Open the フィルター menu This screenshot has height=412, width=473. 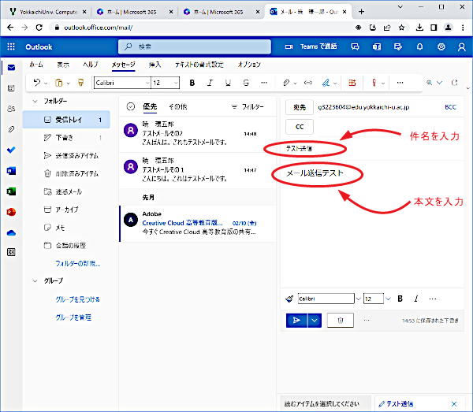248,106
